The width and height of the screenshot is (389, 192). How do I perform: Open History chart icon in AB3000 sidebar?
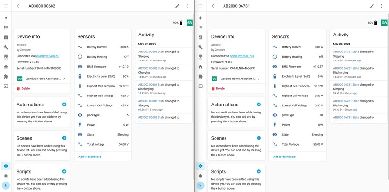6,37
